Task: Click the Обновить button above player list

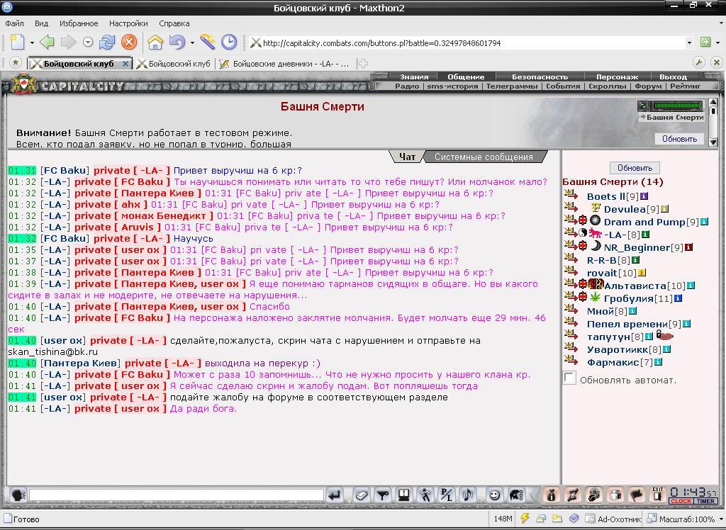Action: click(635, 167)
